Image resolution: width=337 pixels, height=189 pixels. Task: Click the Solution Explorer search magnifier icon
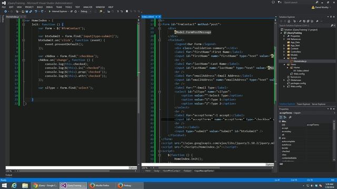[x=332, y=26]
